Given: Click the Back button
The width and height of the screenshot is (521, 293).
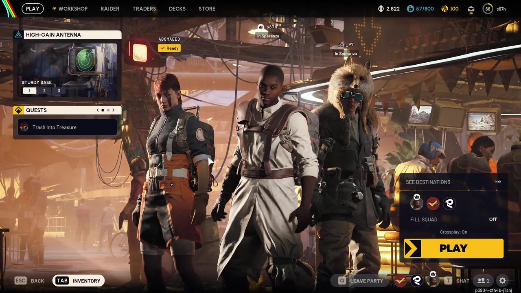Looking at the screenshot, I should pyautogui.click(x=29, y=281).
